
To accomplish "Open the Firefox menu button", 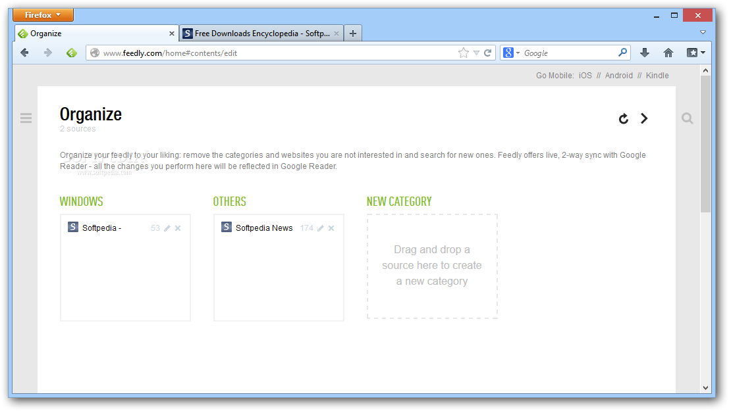I will [43, 15].
